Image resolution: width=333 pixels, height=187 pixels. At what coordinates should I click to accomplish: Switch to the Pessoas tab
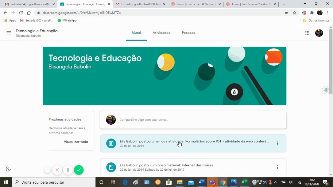point(188,33)
